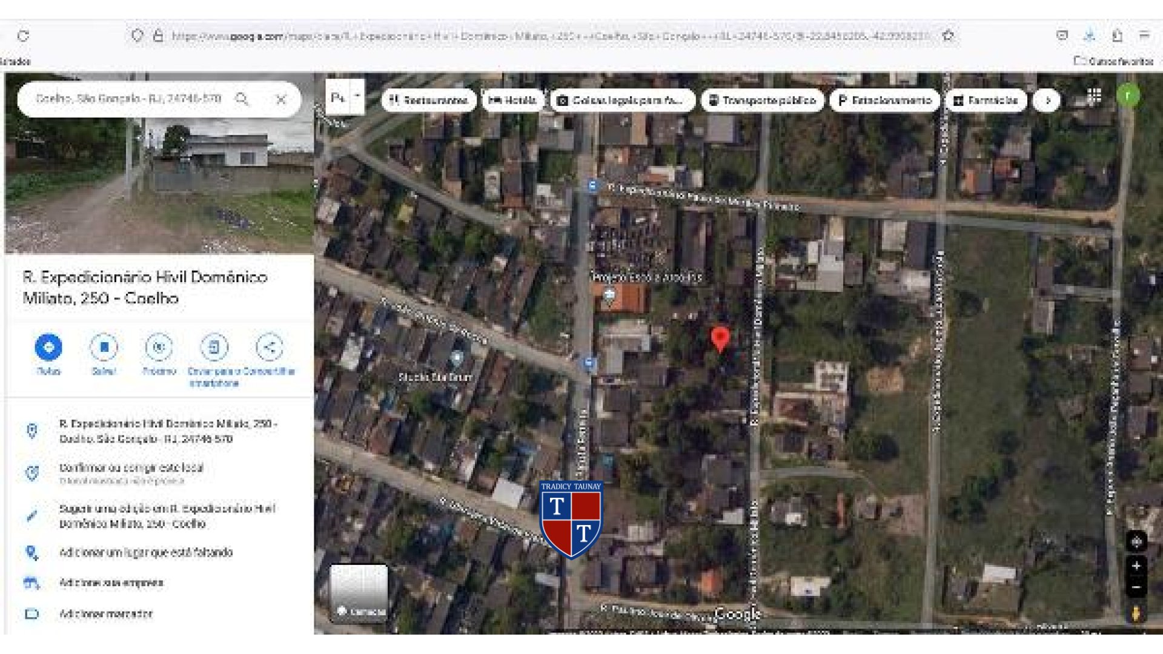Select the Transporte público filter chip
This screenshot has width=1163, height=654.
click(x=763, y=101)
